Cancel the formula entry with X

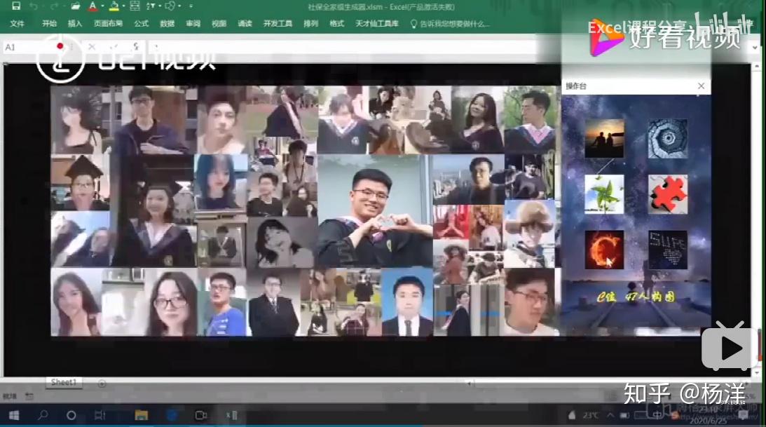click(91, 47)
